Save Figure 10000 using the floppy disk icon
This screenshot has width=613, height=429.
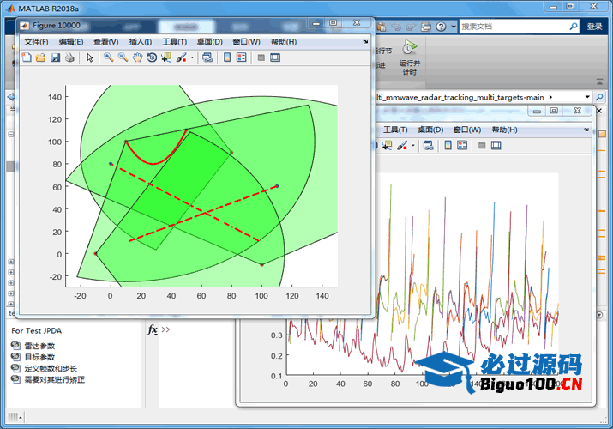point(56,57)
